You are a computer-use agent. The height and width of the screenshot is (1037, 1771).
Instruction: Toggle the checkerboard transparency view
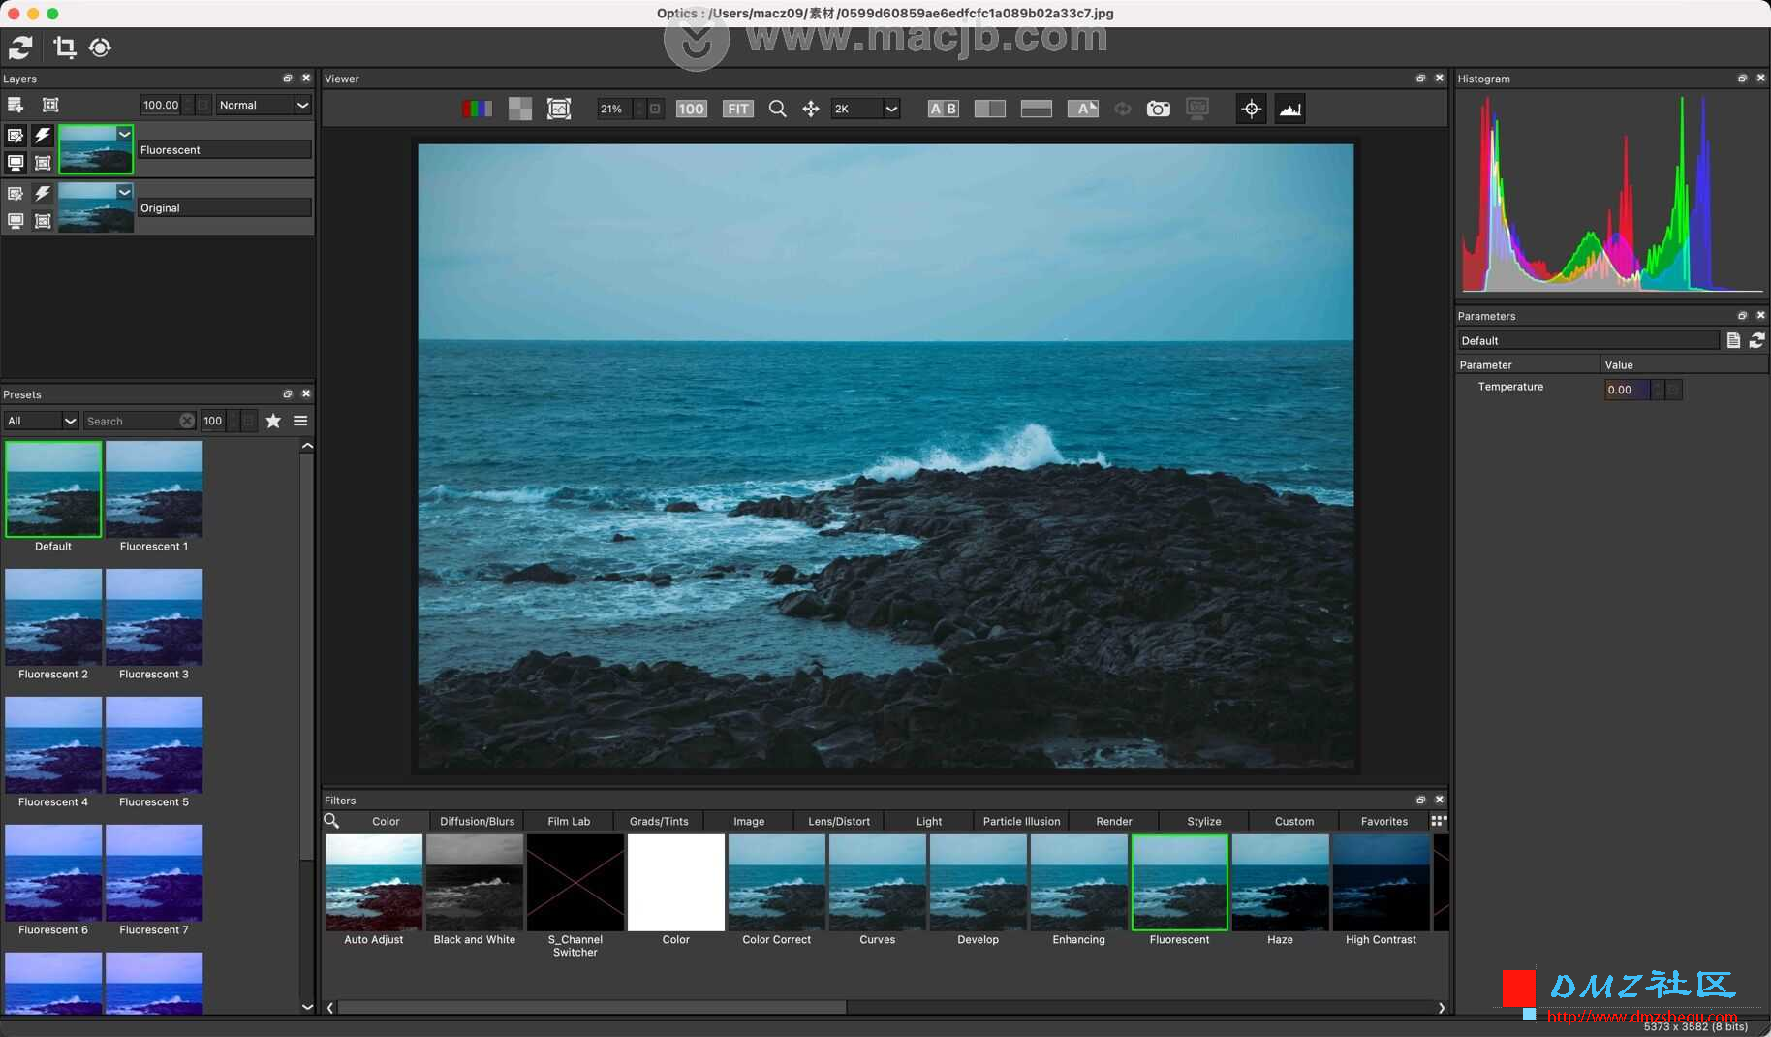pos(520,109)
